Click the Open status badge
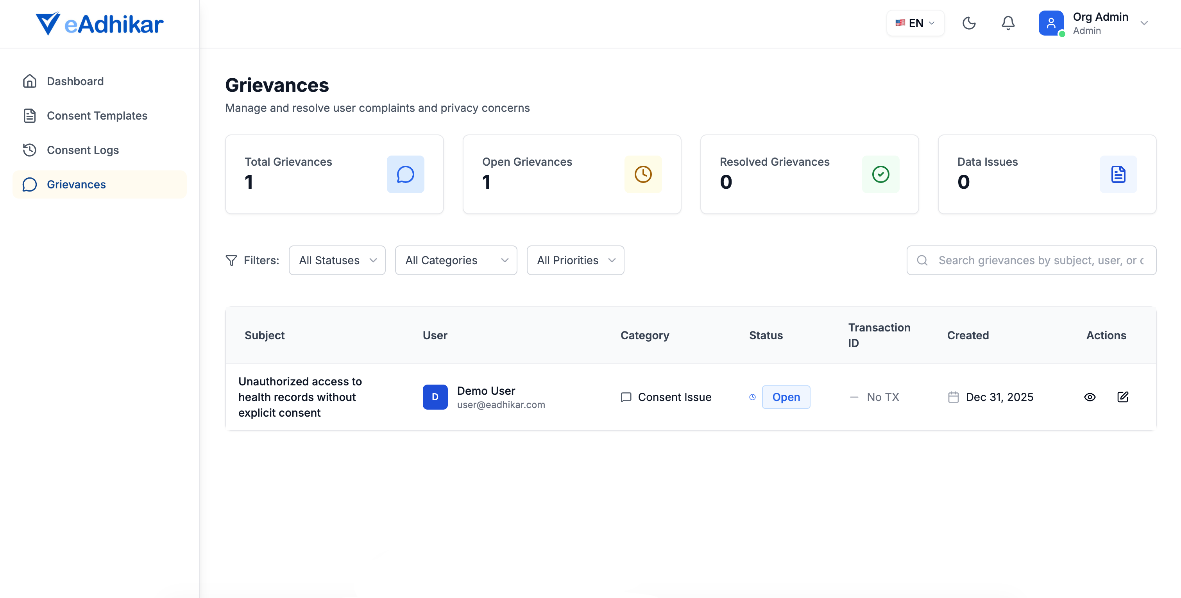Image resolution: width=1181 pixels, height=598 pixels. (786, 397)
